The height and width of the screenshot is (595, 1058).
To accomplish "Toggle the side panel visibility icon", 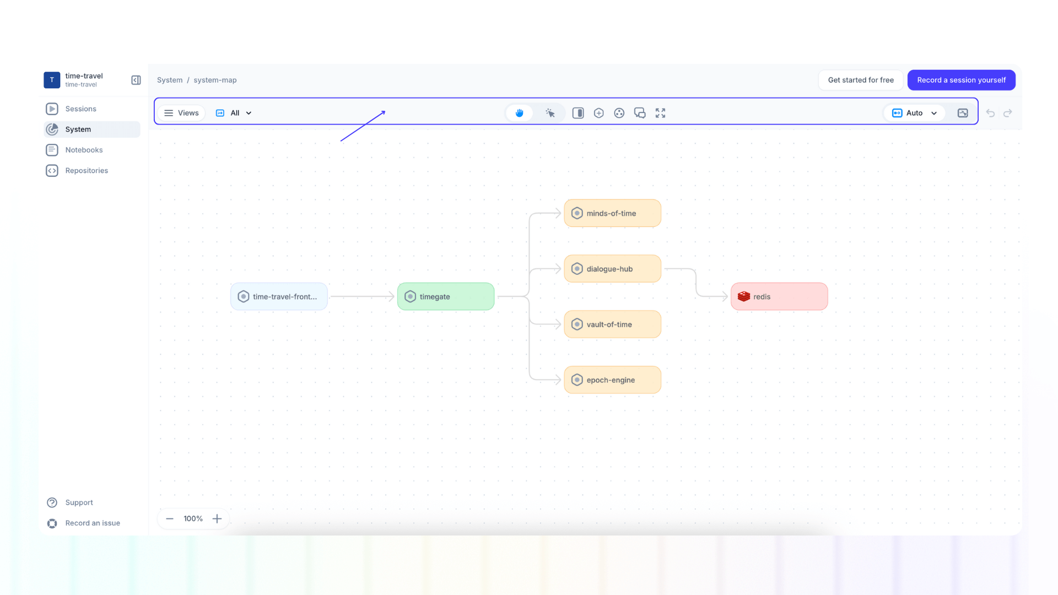I will pyautogui.click(x=577, y=112).
